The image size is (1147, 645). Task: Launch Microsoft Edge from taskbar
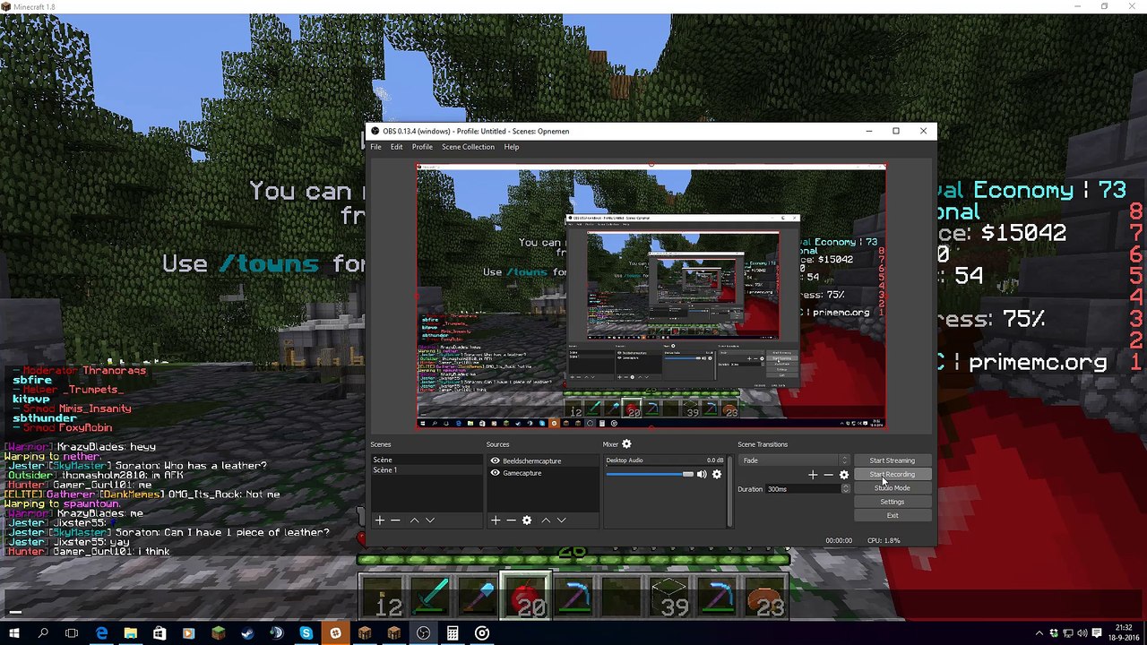click(101, 634)
